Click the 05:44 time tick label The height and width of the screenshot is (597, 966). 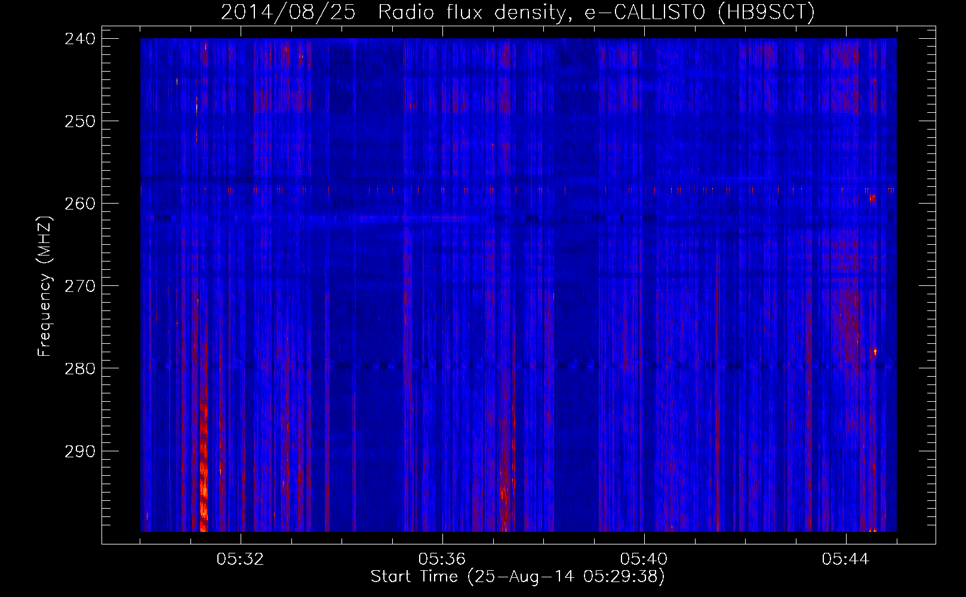[845, 559]
